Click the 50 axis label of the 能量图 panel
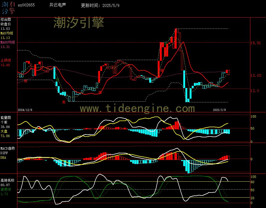This screenshot has height=208, width=266. pyautogui.click(x=252, y=129)
